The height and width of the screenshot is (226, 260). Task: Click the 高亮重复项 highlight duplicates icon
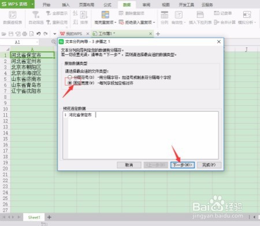point(105,14)
